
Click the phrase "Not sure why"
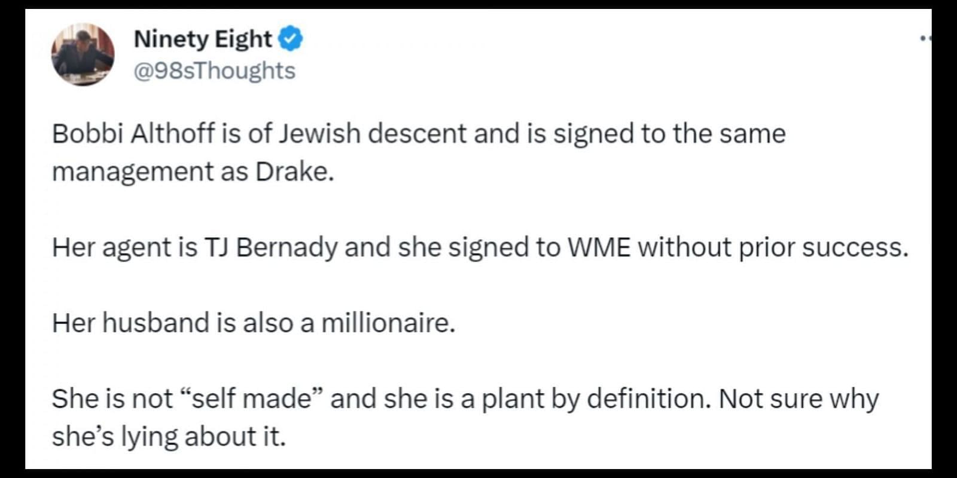(x=798, y=399)
